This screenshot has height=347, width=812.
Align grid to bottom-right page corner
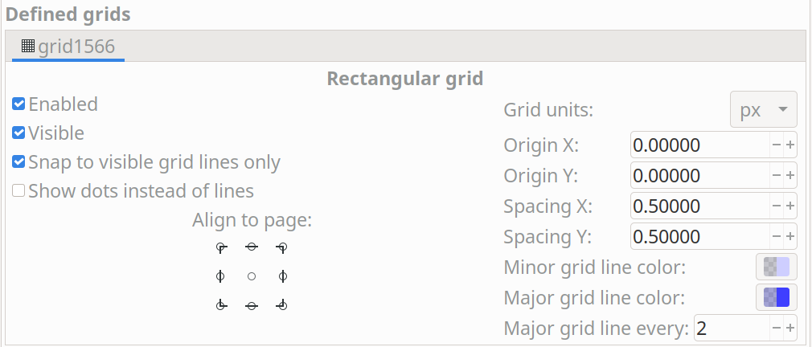point(282,305)
